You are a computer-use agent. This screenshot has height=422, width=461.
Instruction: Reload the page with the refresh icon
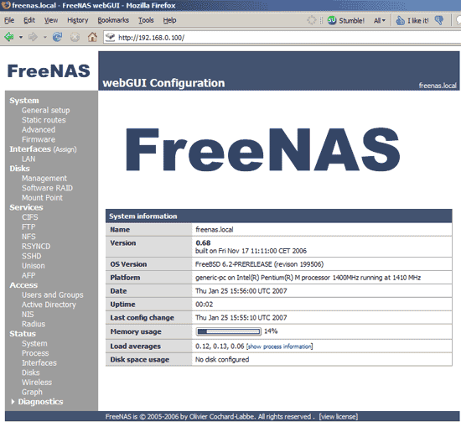[x=57, y=37]
